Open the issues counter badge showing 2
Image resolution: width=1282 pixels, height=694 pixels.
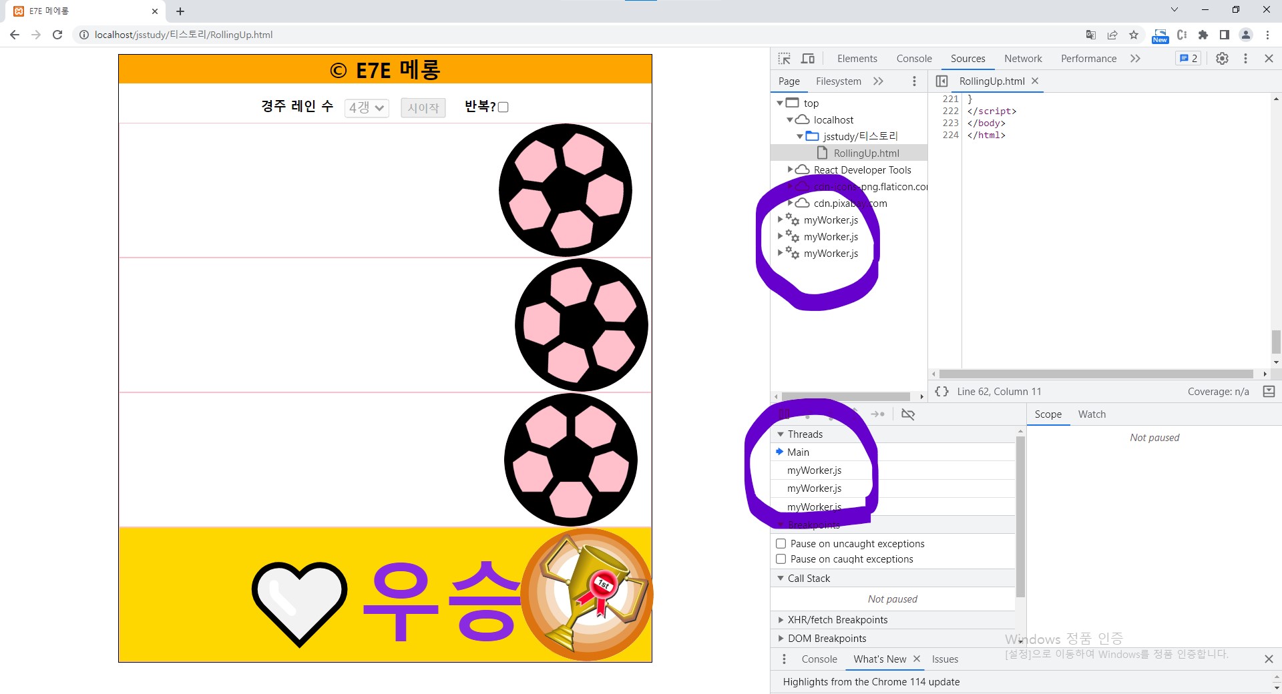pyautogui.click(x=1189, y=59)
